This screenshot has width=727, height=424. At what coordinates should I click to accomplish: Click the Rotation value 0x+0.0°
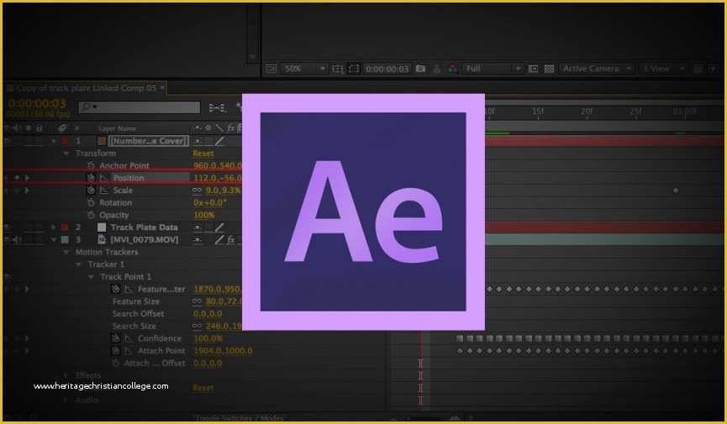[x=210, y=203]
